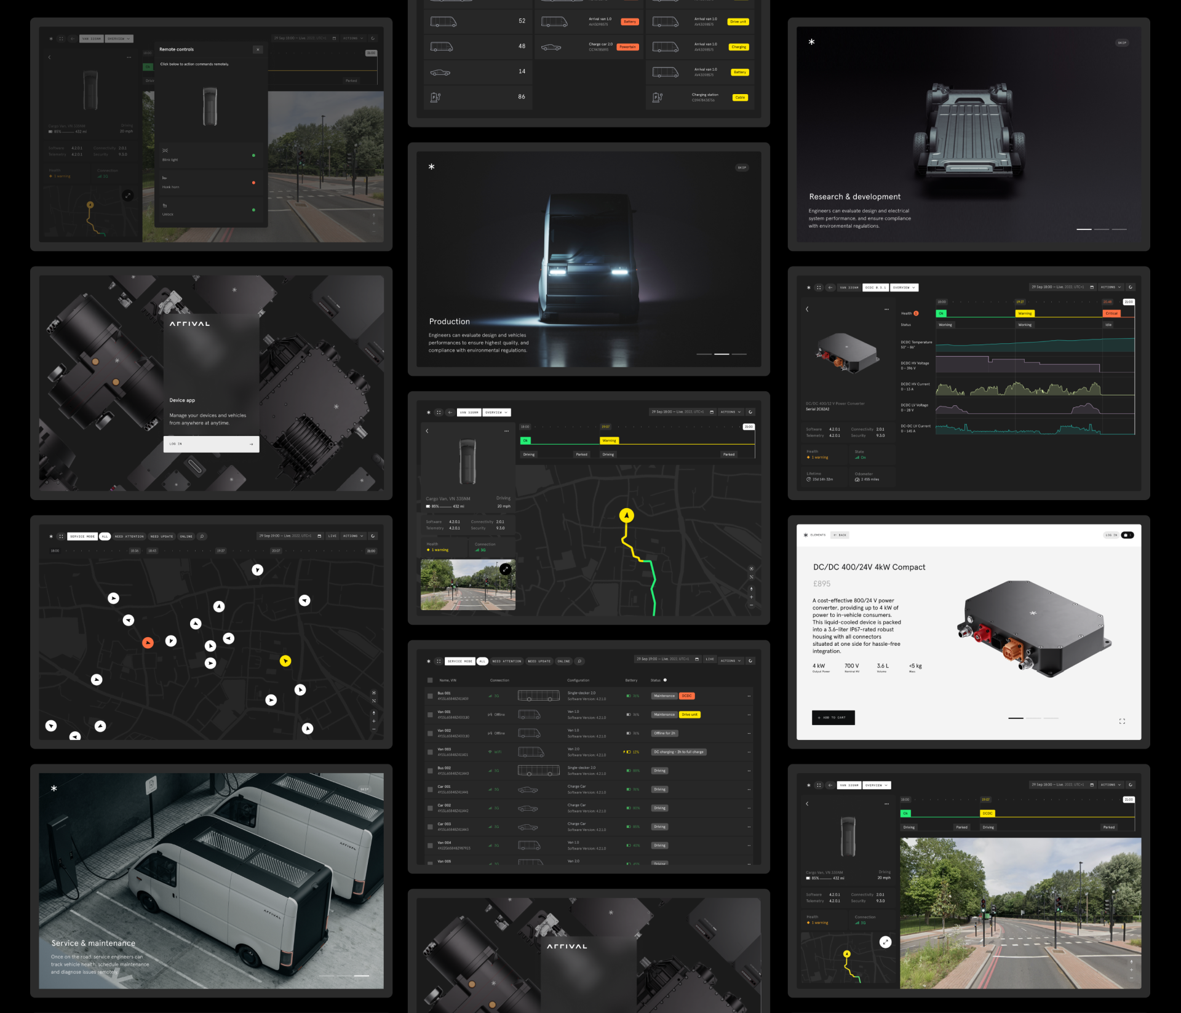
Task: Expand Overview dropdown next to DCDC 0.3.1 chip
Action: 904,287
